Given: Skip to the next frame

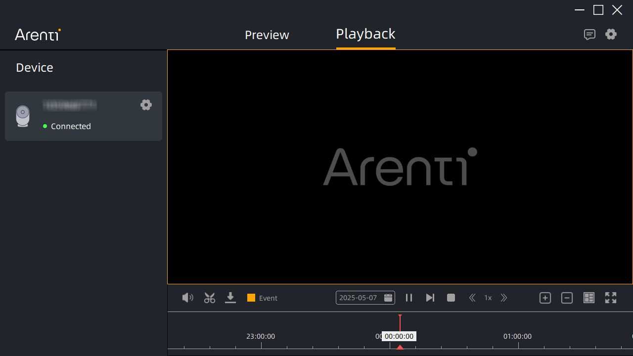Looking at the screenshot, I should pos(430,298).
